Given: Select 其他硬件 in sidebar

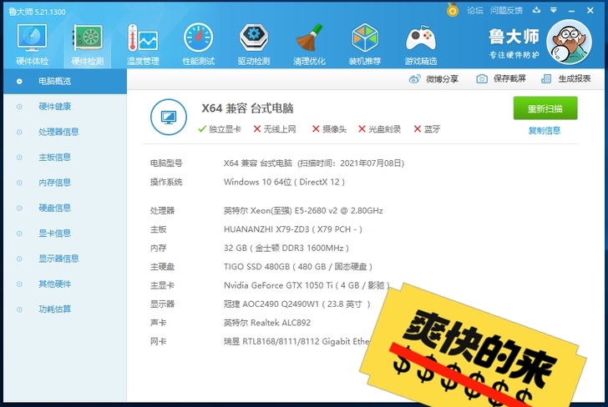Looking at the screenshot, I should click(65, 284).
